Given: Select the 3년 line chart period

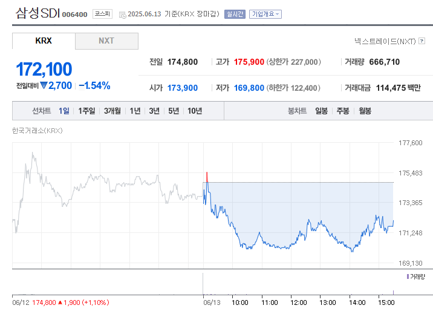Looking at the screenshot, I should pos(154,111).
